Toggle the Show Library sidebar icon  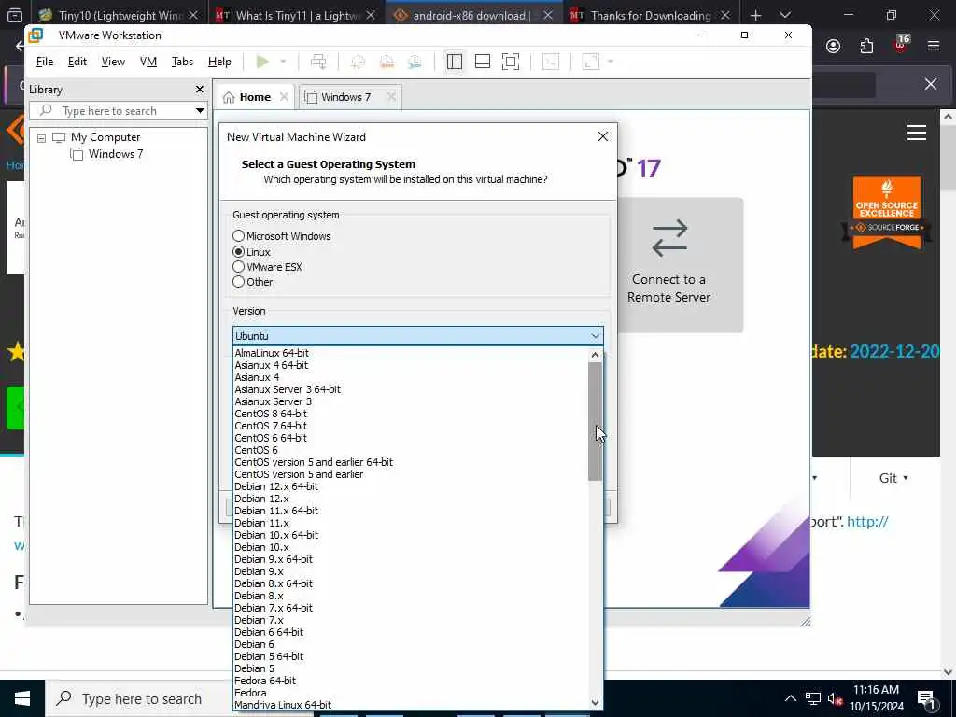(x=455, y=62)
